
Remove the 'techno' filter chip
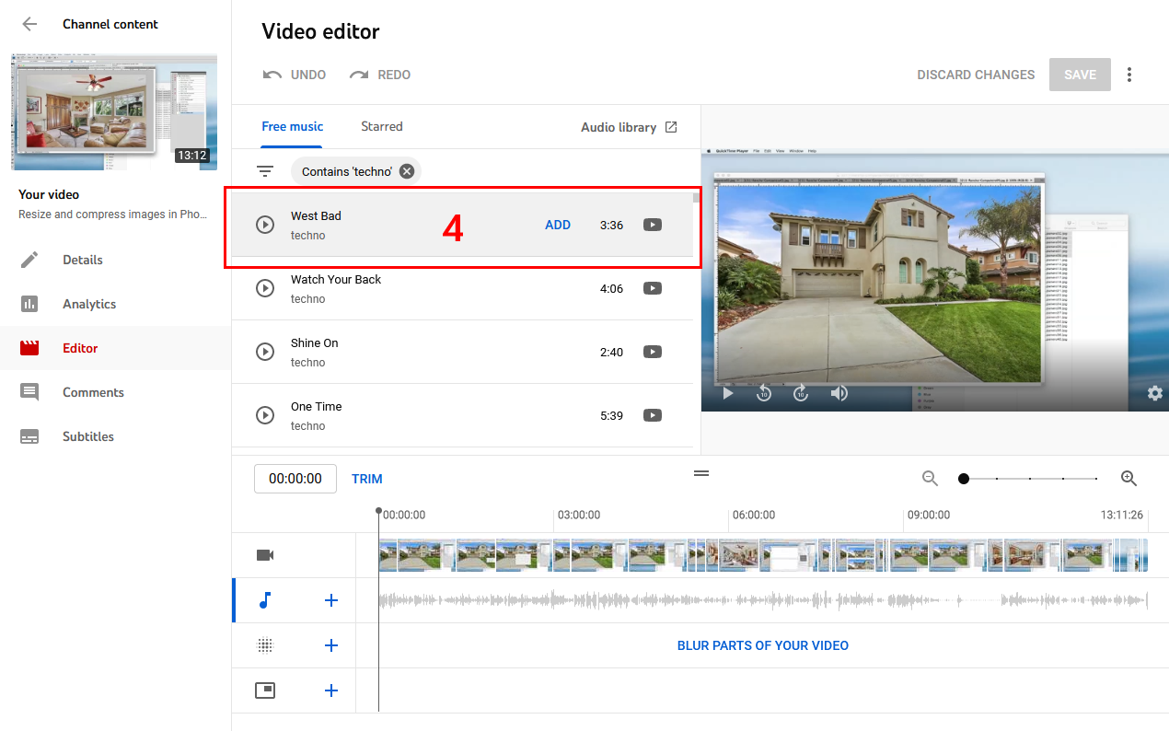(x=407, y=171)
